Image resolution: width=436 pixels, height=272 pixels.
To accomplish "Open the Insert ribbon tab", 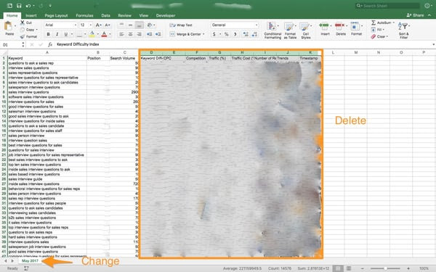I will [x=31, y=15].
